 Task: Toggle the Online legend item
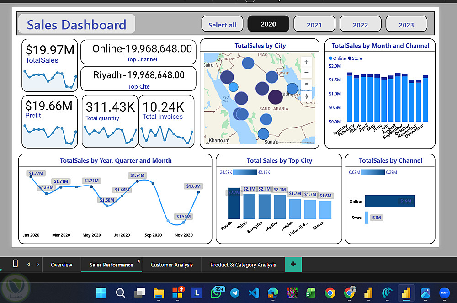pos(338,58)
